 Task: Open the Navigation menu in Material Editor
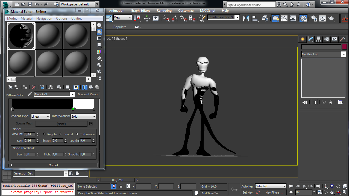(x=44, y=19)
